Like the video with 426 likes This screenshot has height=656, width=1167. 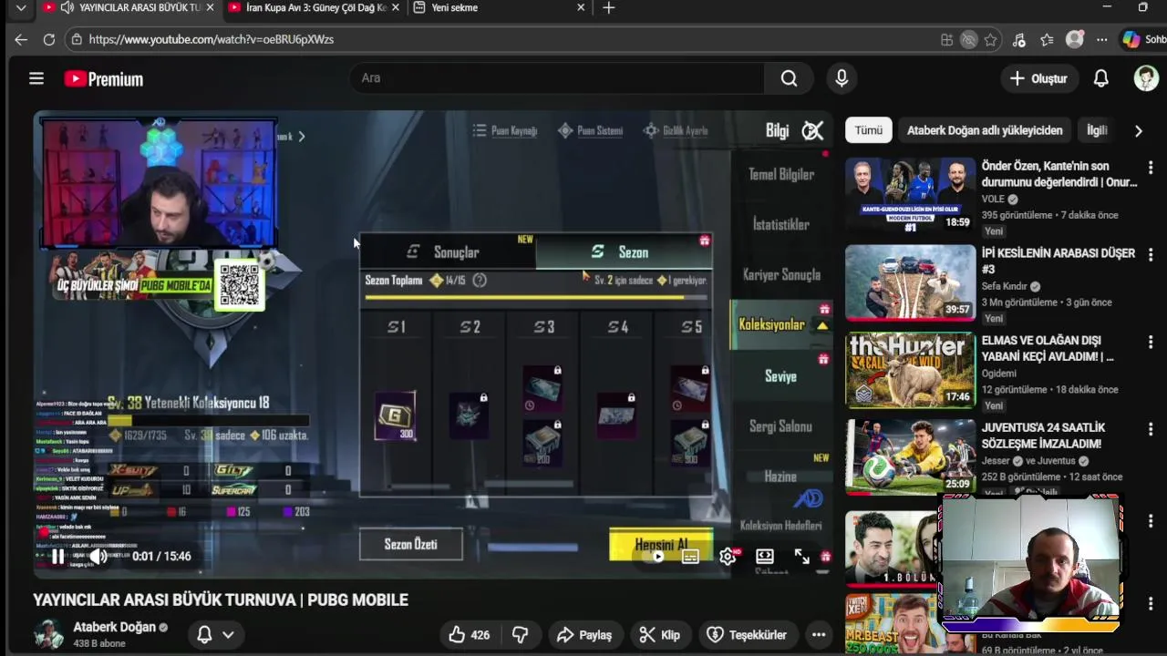470,635
